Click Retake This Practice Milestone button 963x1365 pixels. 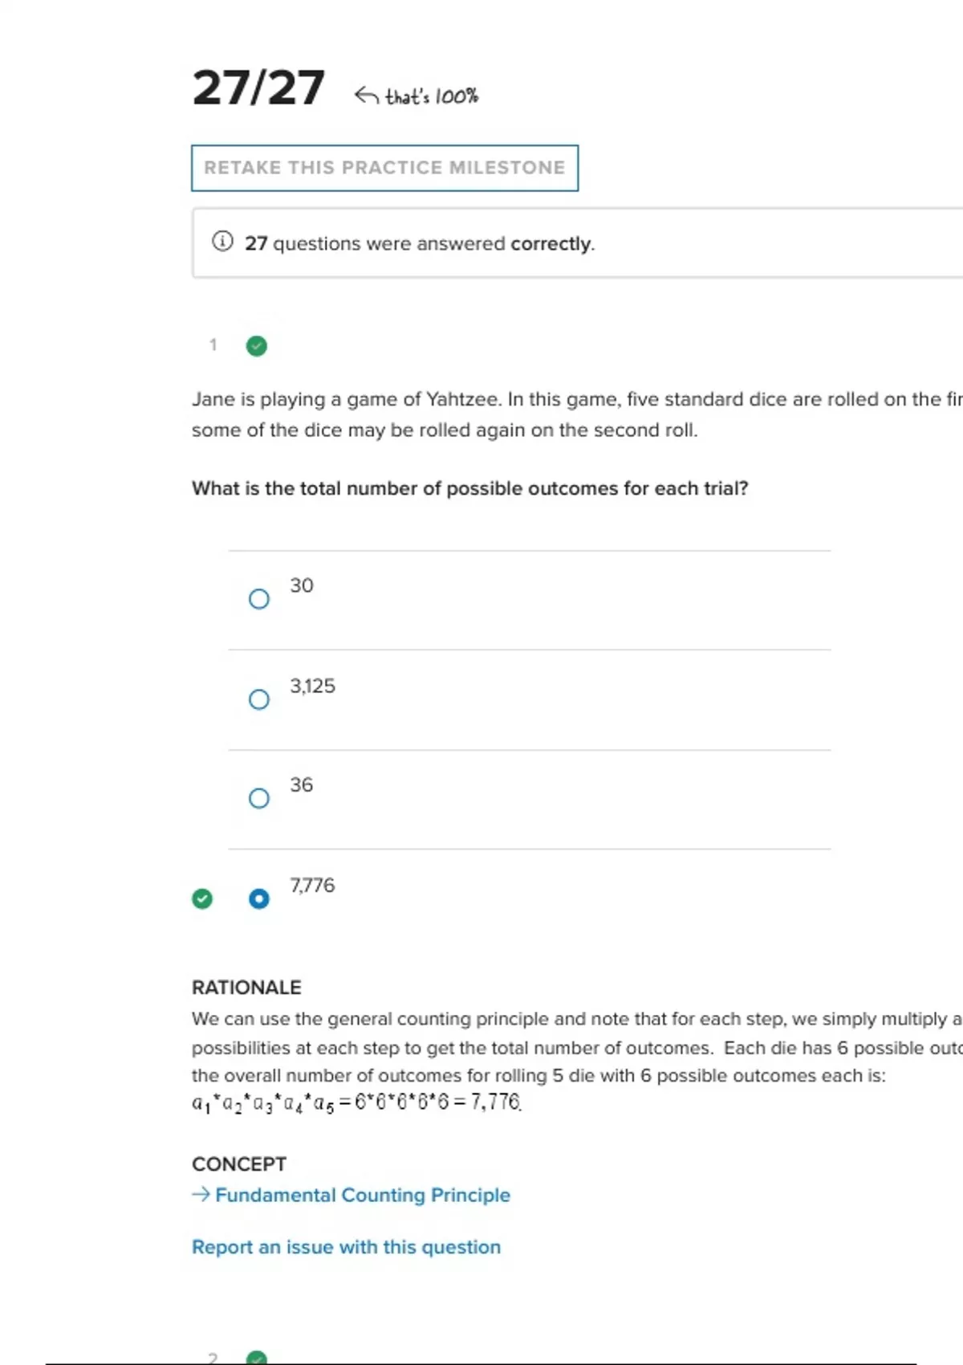384,168
